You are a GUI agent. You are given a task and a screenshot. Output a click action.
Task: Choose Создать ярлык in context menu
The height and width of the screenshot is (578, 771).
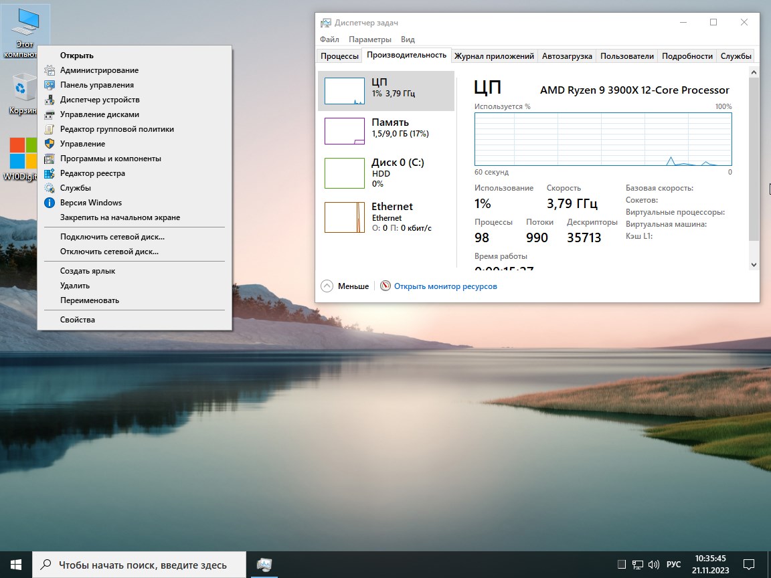[135, 271]
